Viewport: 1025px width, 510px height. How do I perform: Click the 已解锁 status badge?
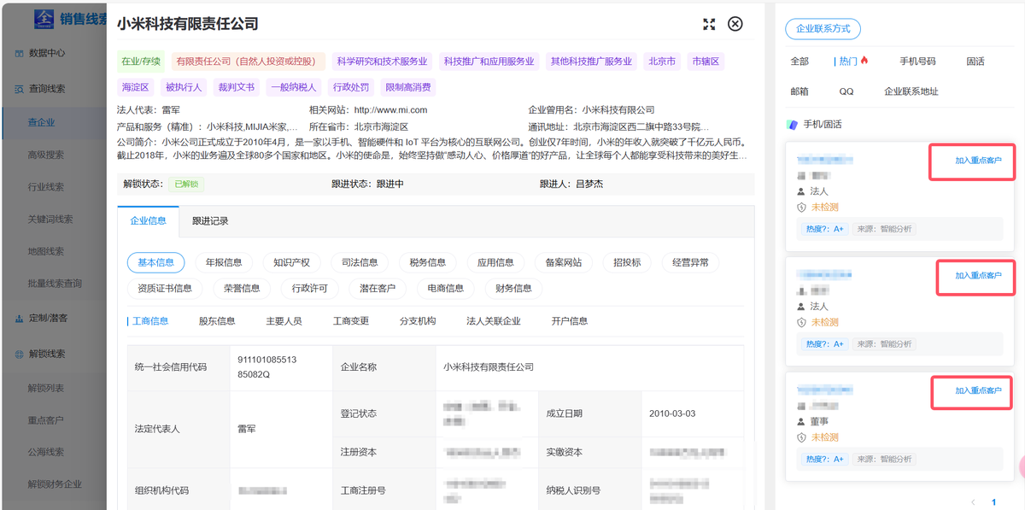[185, 184]
